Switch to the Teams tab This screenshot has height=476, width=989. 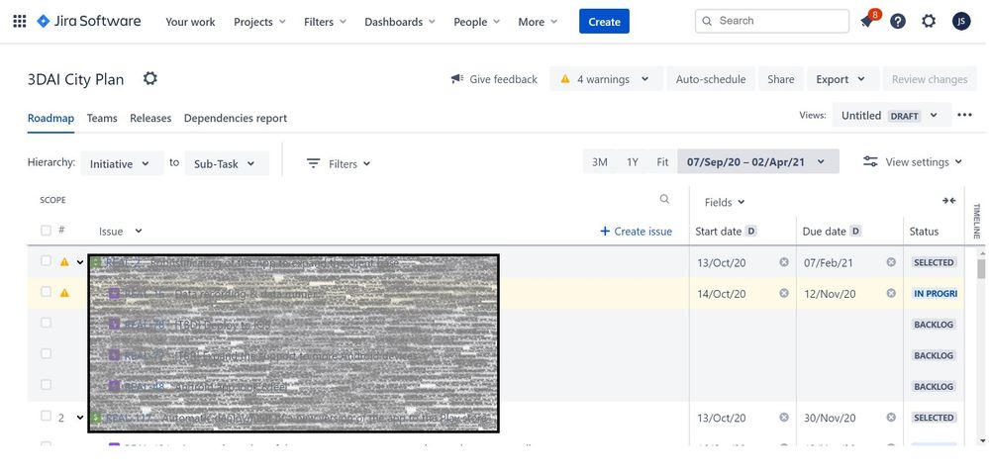pyautogui.click(x=102, y=118)
